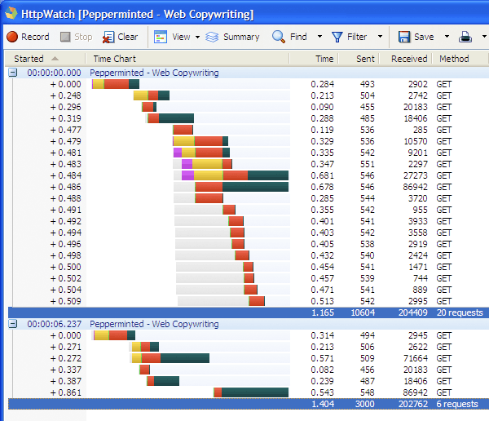Collapse the 00:00:06.237 page group
489x421 pixels.
[13, 324]
